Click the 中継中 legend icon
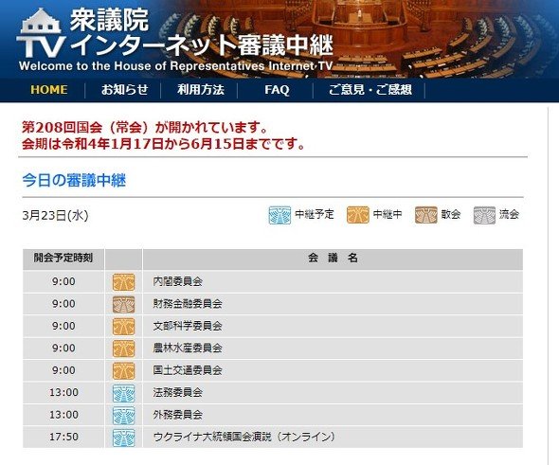 click(x=357, y=215)
